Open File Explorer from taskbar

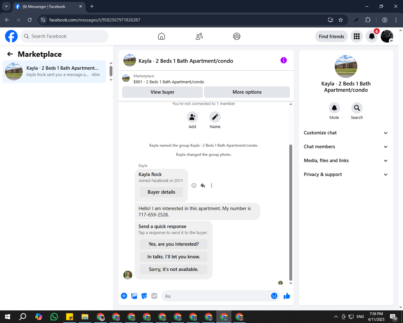[x=85, y=317]
